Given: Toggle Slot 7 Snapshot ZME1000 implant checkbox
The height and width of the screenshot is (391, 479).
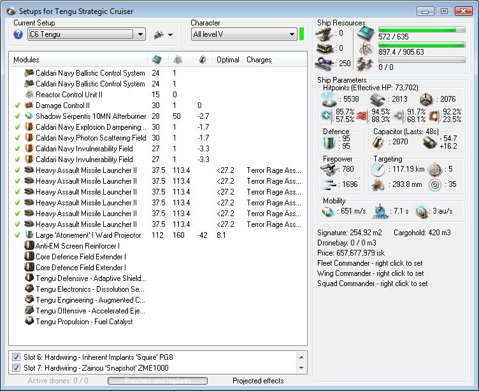Looking at the screenshot, I should (16, 368).
